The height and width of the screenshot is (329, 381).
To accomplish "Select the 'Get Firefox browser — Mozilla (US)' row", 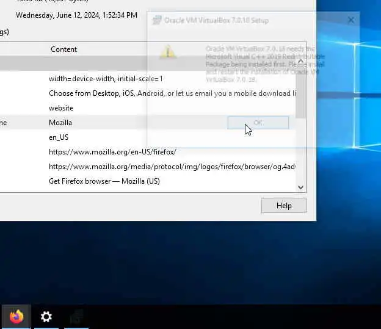I will click(148, 181).
